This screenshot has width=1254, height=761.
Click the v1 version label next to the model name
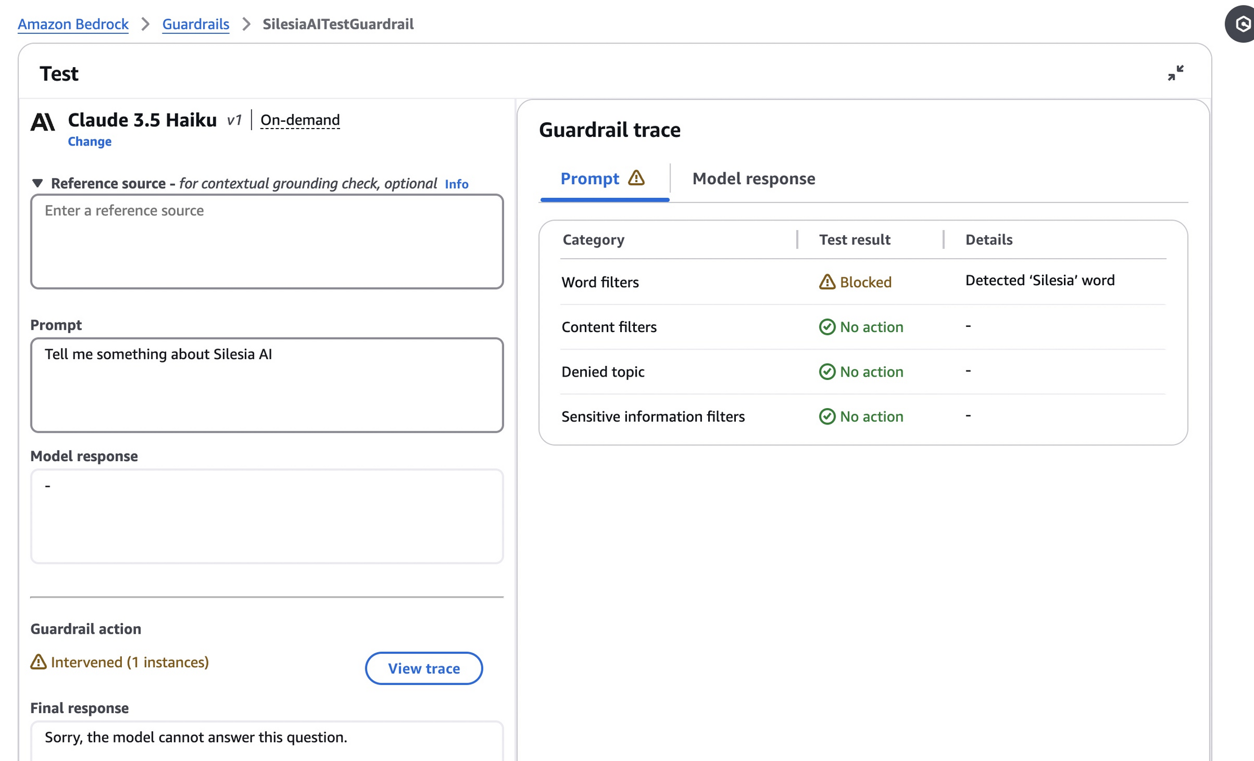click(x=234, y=120)
